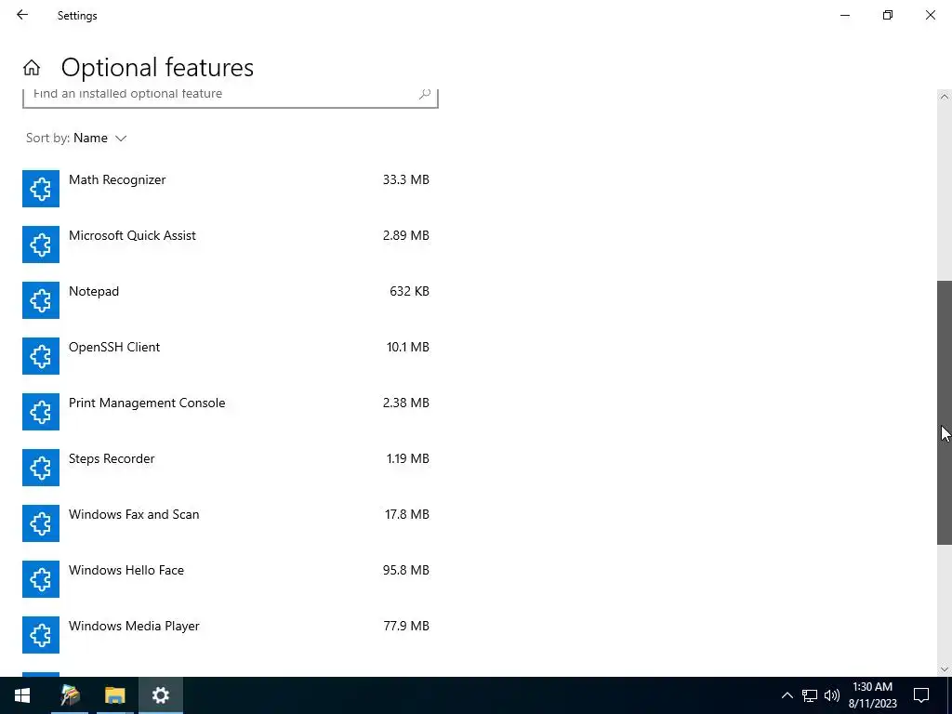Click the vertical scrollbar thumb
952x714 pixels.
(945, 413)
